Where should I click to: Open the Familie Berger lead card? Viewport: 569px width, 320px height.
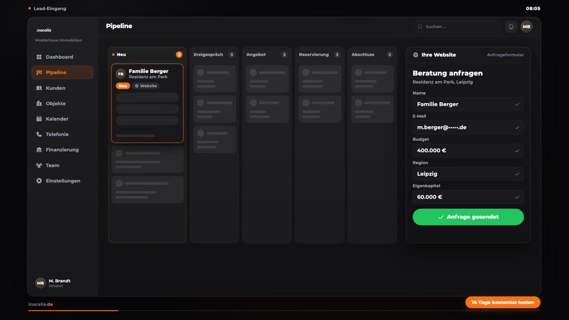[147, 103]
